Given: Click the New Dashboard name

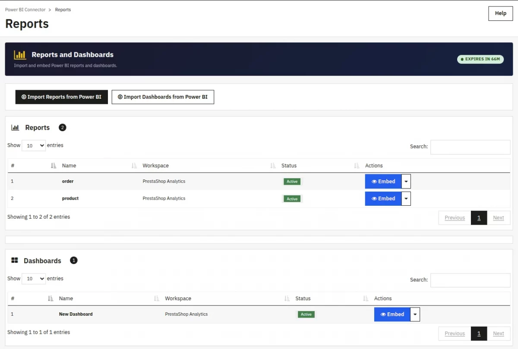Looking at the screenshot, I should (76, 314).
